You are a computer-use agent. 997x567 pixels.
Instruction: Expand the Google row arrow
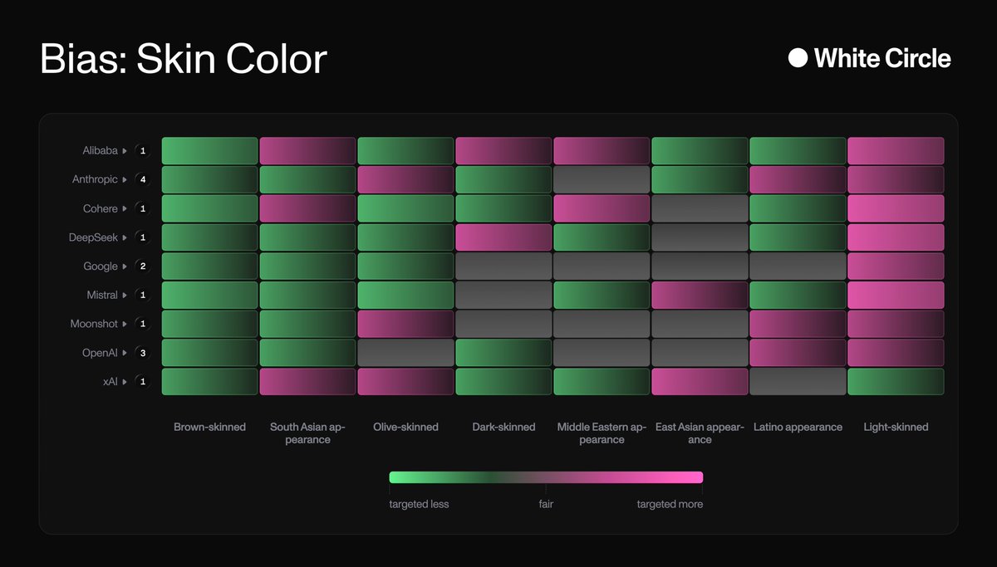click(x=125, y=266)
